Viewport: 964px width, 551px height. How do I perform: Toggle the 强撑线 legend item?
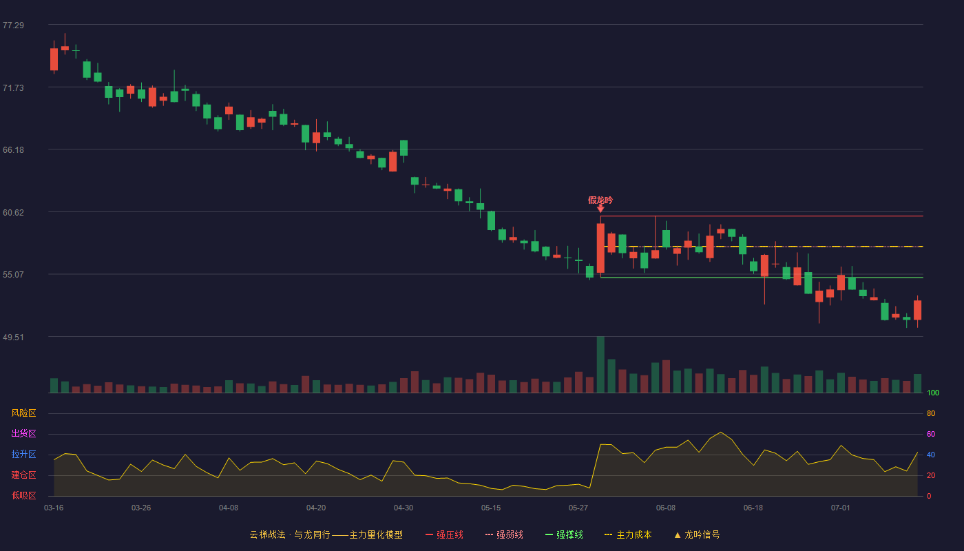coord(564,534)
